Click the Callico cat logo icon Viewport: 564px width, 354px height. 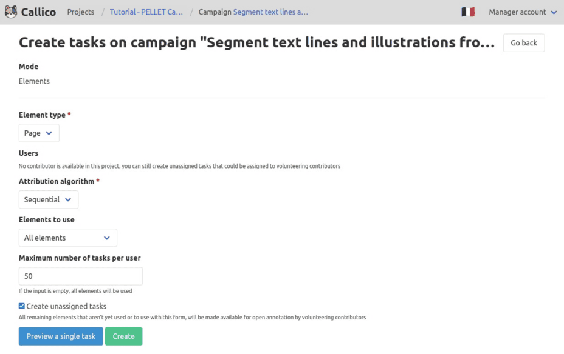coord(11,12)
